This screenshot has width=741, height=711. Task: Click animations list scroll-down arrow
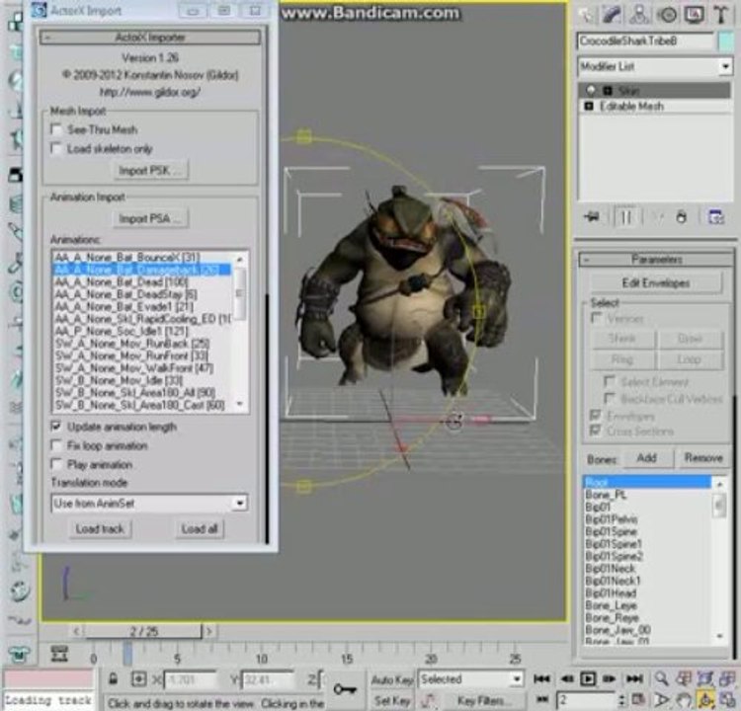coord(240,405)
